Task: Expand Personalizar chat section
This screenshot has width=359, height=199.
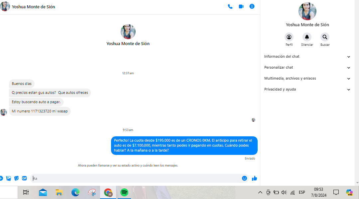Action: 307,67
